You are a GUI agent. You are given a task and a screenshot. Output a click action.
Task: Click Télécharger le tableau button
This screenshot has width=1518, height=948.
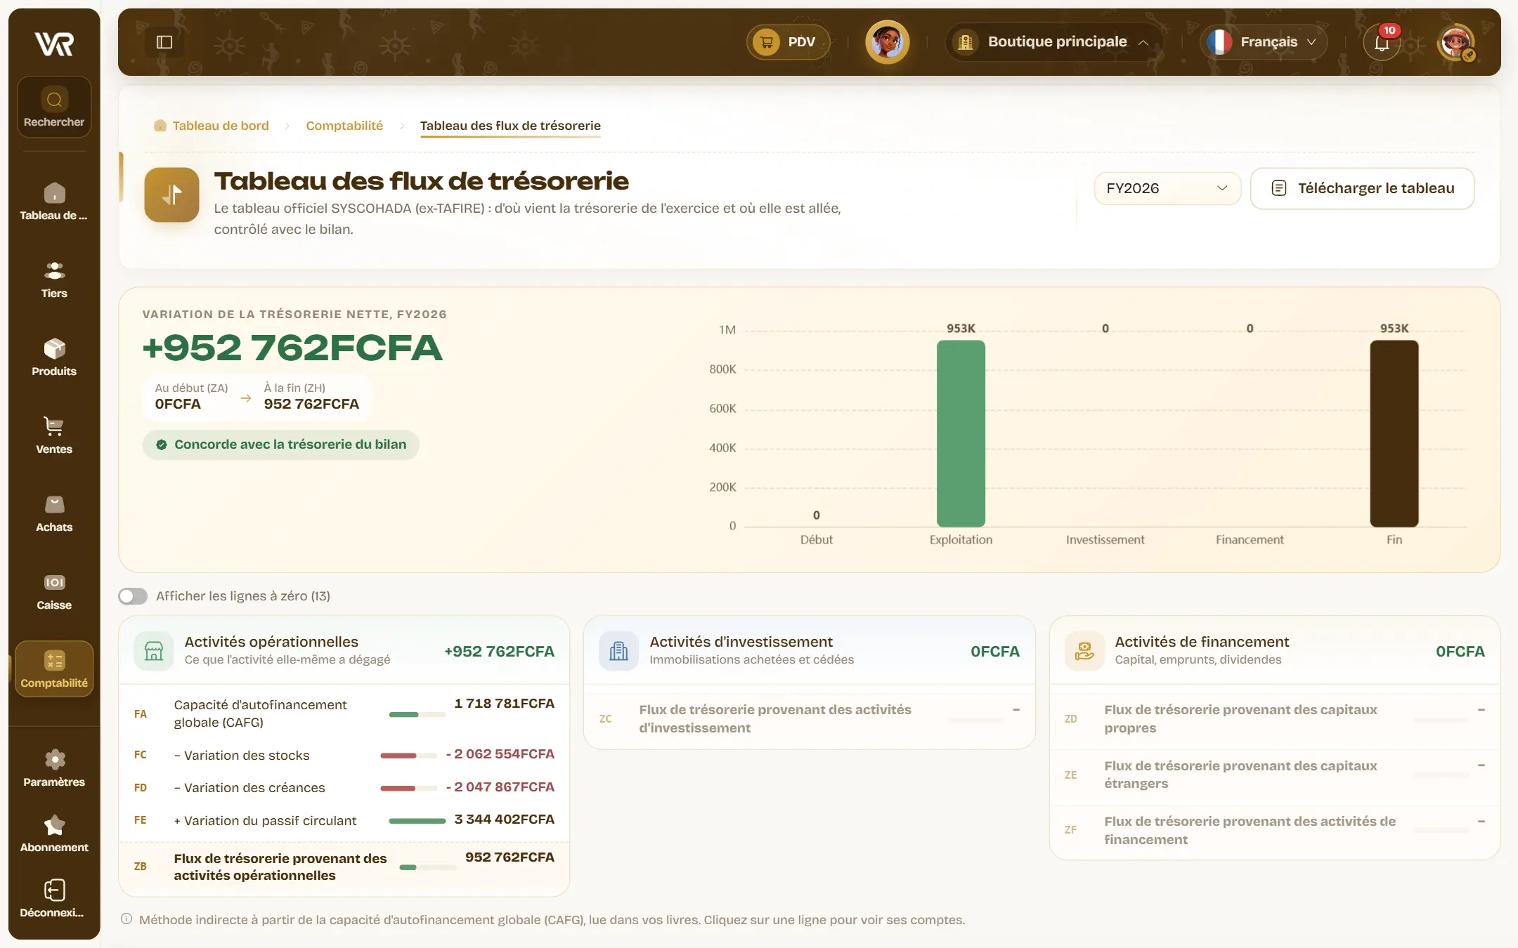(1362, 188)
